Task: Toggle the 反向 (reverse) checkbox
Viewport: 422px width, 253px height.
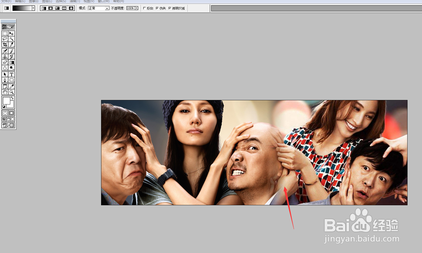Action: (x=144, y=8)
